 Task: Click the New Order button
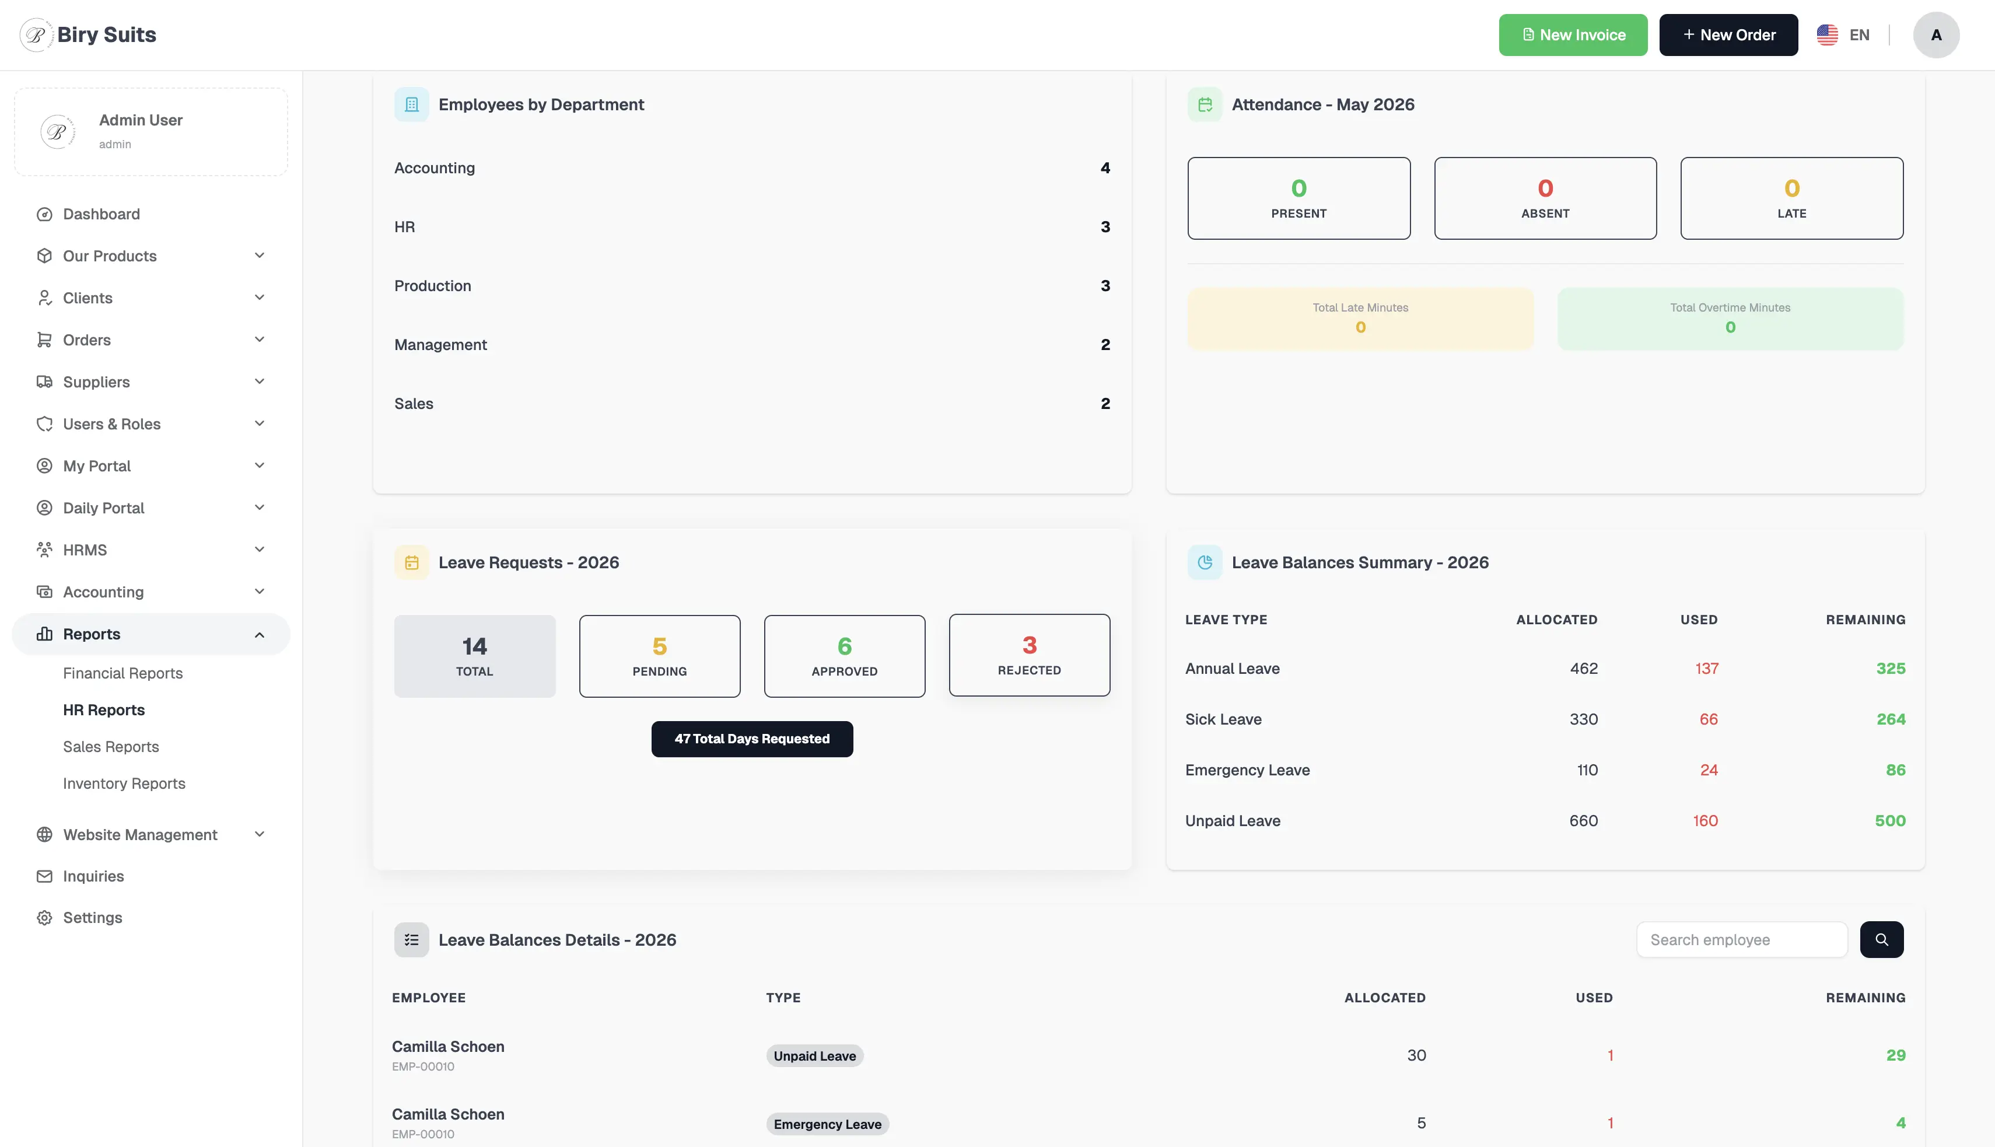tap(1728, 34)
